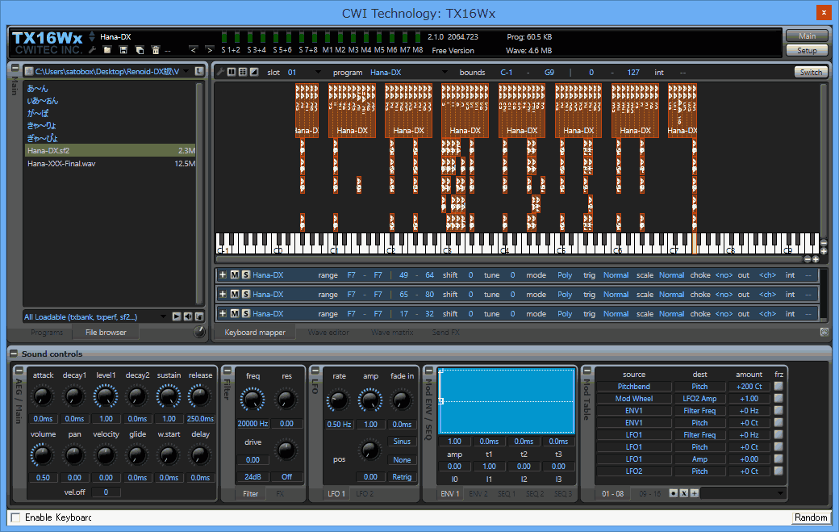Image resolution: width=839 pixels, height=532 pixels.
Task: Expand the Hana-DX group with velocity 17-32
Action: [223, 313]
